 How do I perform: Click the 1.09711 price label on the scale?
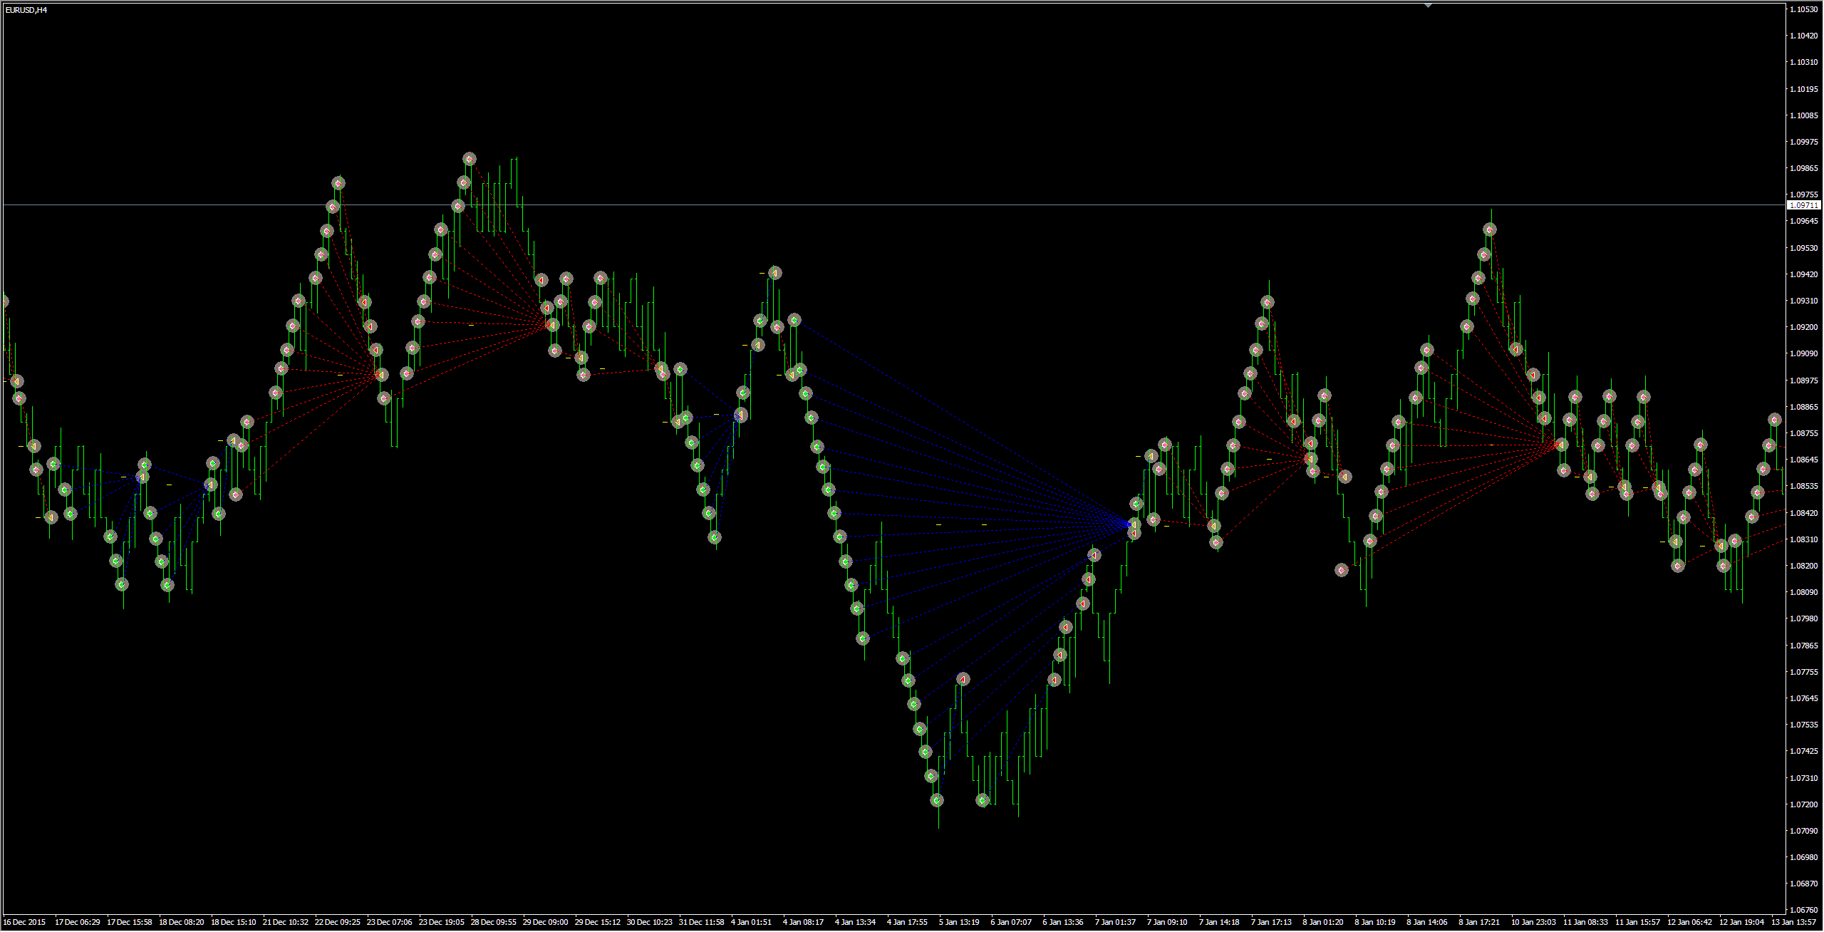pyautogui.click(x=1804, y=205)
